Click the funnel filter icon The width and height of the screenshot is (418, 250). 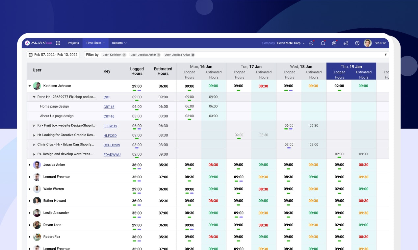[385, 55]
